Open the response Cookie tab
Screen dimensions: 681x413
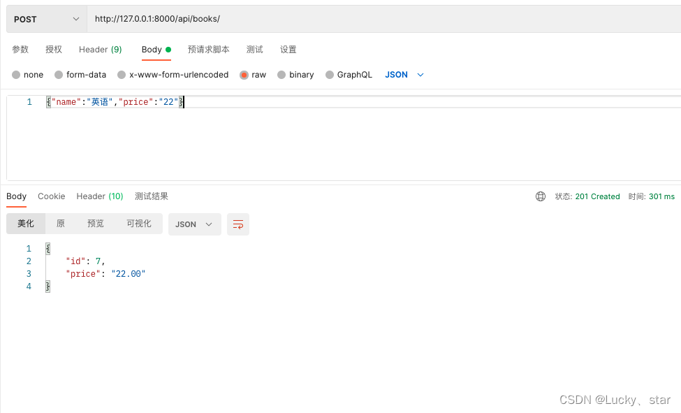pos(51,196)
